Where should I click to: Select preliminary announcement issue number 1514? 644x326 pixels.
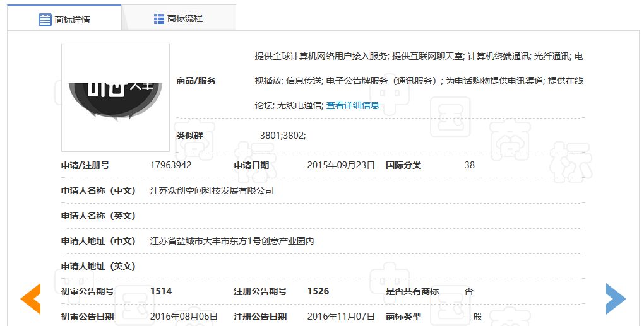(161, 291)
